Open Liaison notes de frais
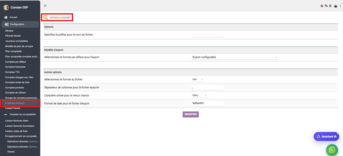The image size is (343, 156). point(16,131)
